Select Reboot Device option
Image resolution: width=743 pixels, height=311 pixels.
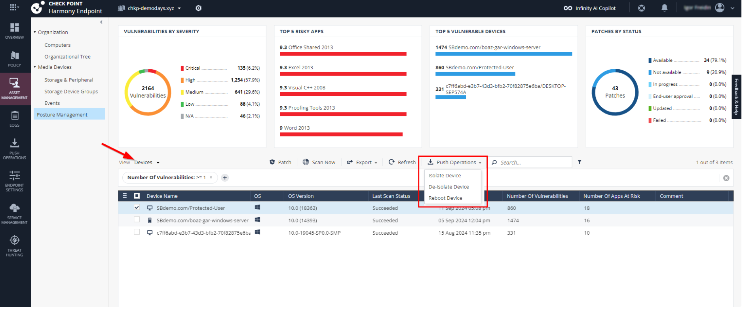(x=452, y=198)
